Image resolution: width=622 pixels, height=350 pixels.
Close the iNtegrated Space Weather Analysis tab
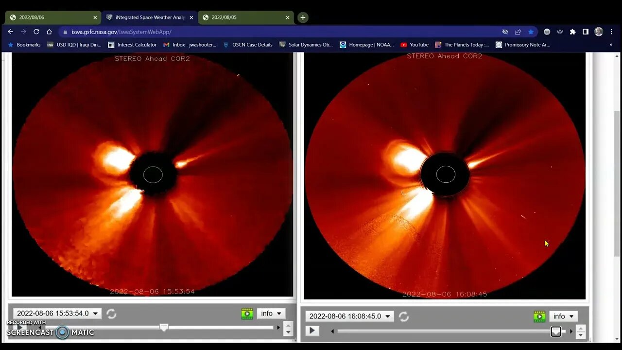click(x=191, y=17)
